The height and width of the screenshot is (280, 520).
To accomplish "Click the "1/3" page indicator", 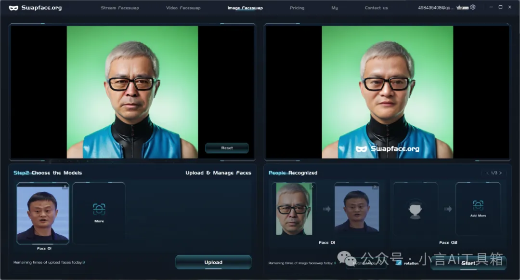I will pyautogui.click(x=494, y=173).
